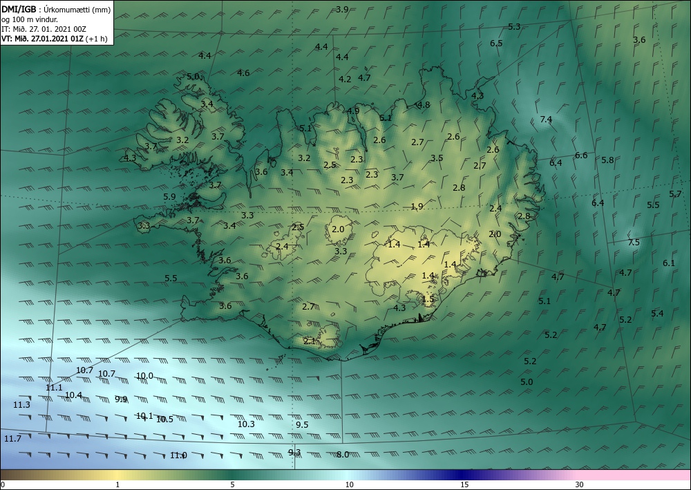The image size is (691, 490).
Task: Click the 6.6 value east of Iceland
Action: click(581, 155)
